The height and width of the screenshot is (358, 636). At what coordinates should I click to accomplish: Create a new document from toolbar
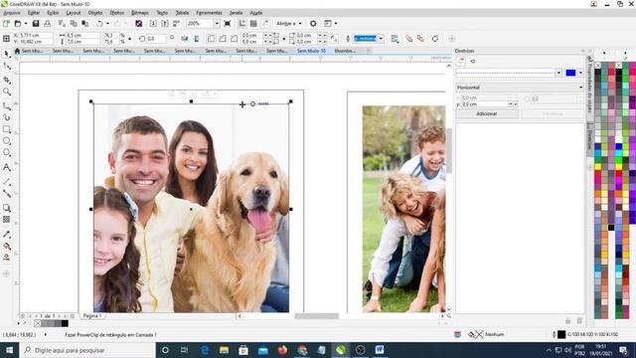6,24
